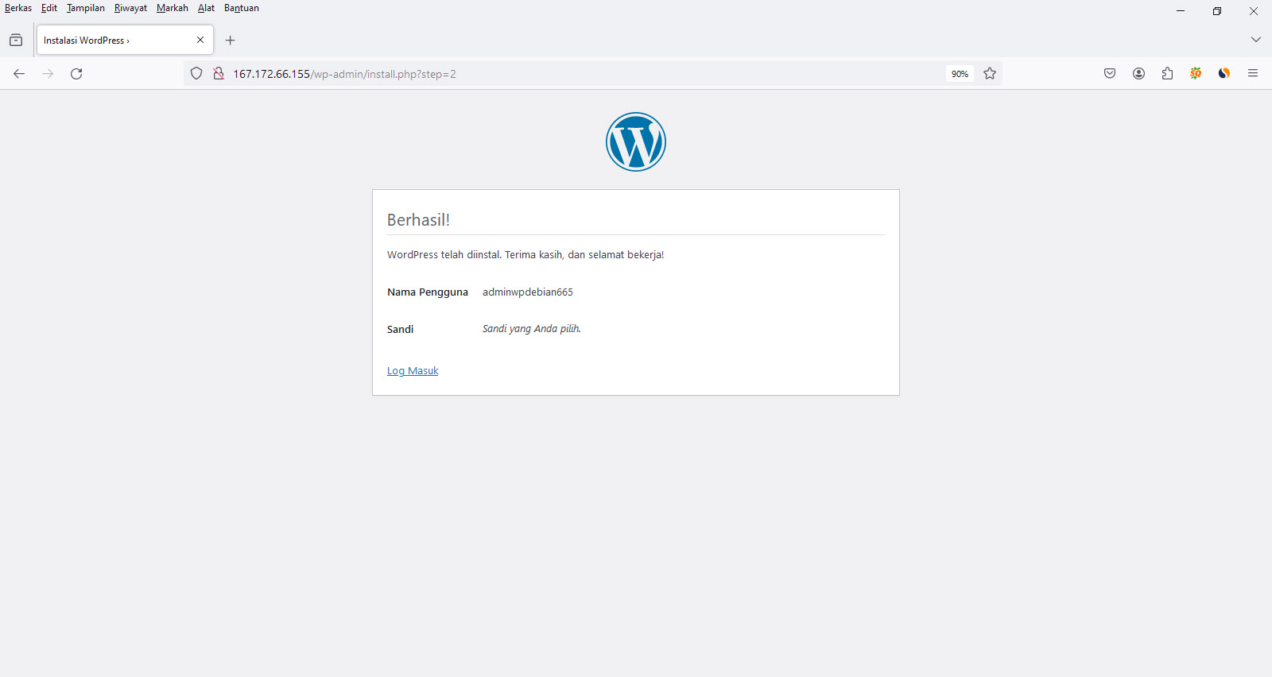This screenshot has height=677, width=1272.
Task: Click the Log Masuk link
Action: [413, 371]
